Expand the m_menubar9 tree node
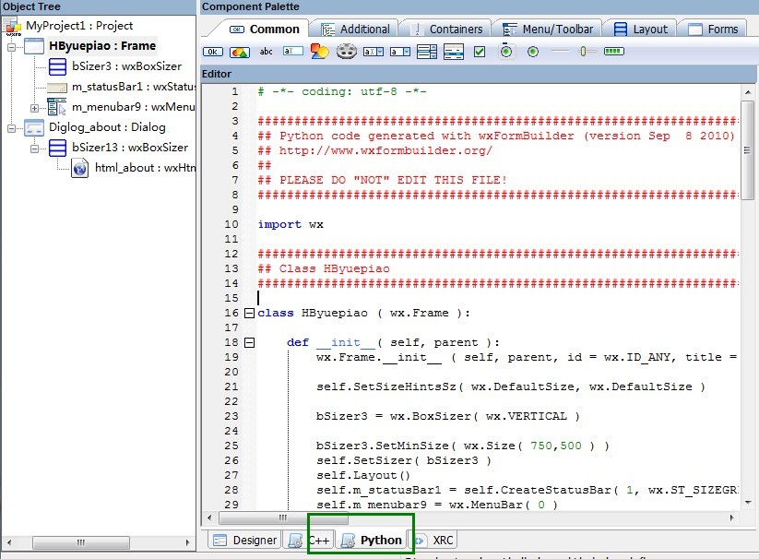The width and height of the screenshot is (759, 559). pyautogui.click(x=34, y=108)
